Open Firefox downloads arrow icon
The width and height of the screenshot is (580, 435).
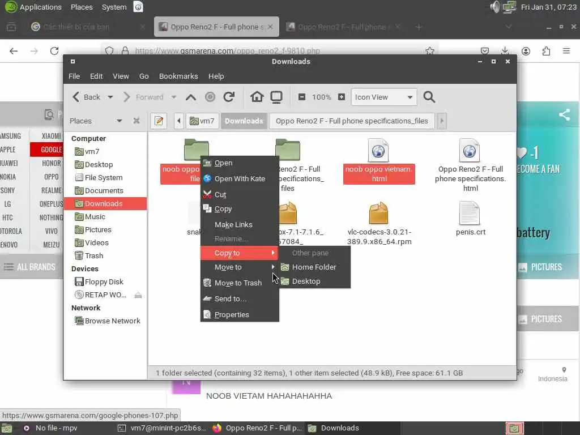click(505, 50)
